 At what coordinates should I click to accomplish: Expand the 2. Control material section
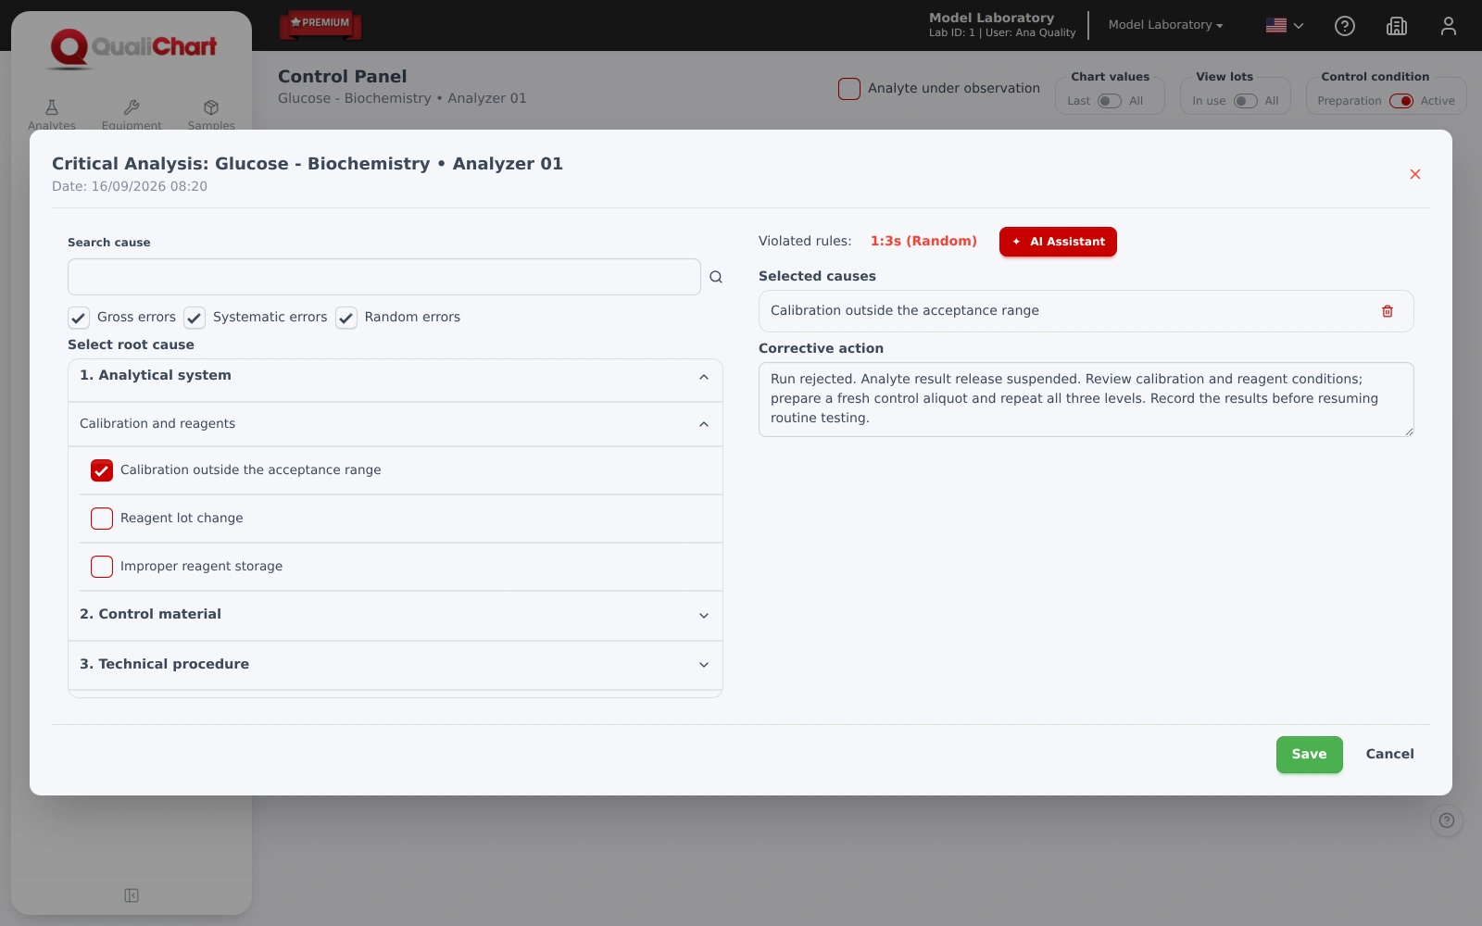click(396, 615)
